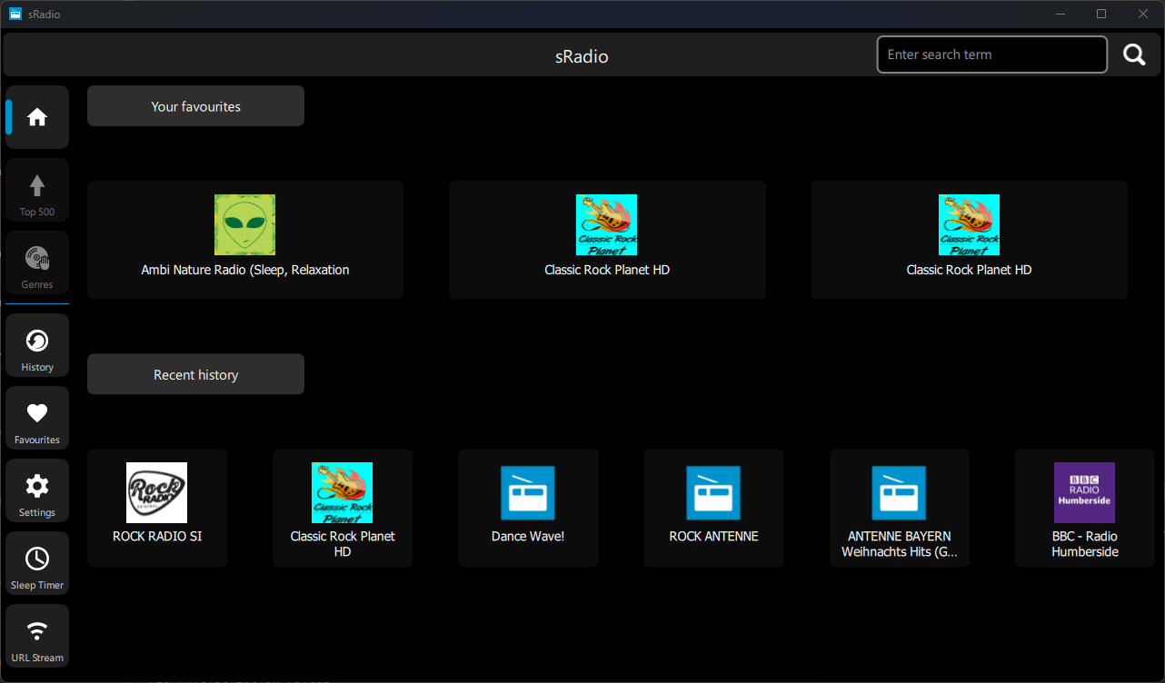Choose the ROCK ANTENNE station tile
This screenshot has width=1165, height=683.
coord(713,508)
